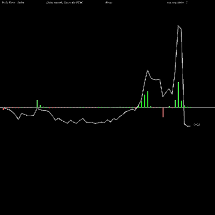Click the tallest green force bar
The width and height of the screenshot is (215, 215).
pyautogui.click(x=178, y=95)
